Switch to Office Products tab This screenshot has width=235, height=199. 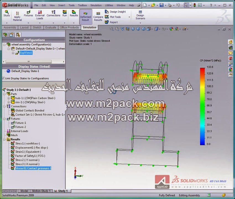tap(69, 27)
